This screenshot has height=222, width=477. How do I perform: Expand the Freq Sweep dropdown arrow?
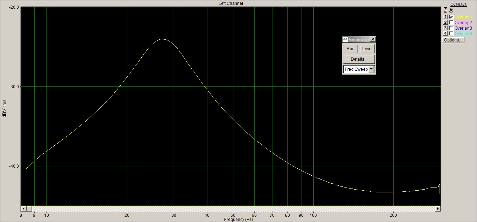(371, 69)
